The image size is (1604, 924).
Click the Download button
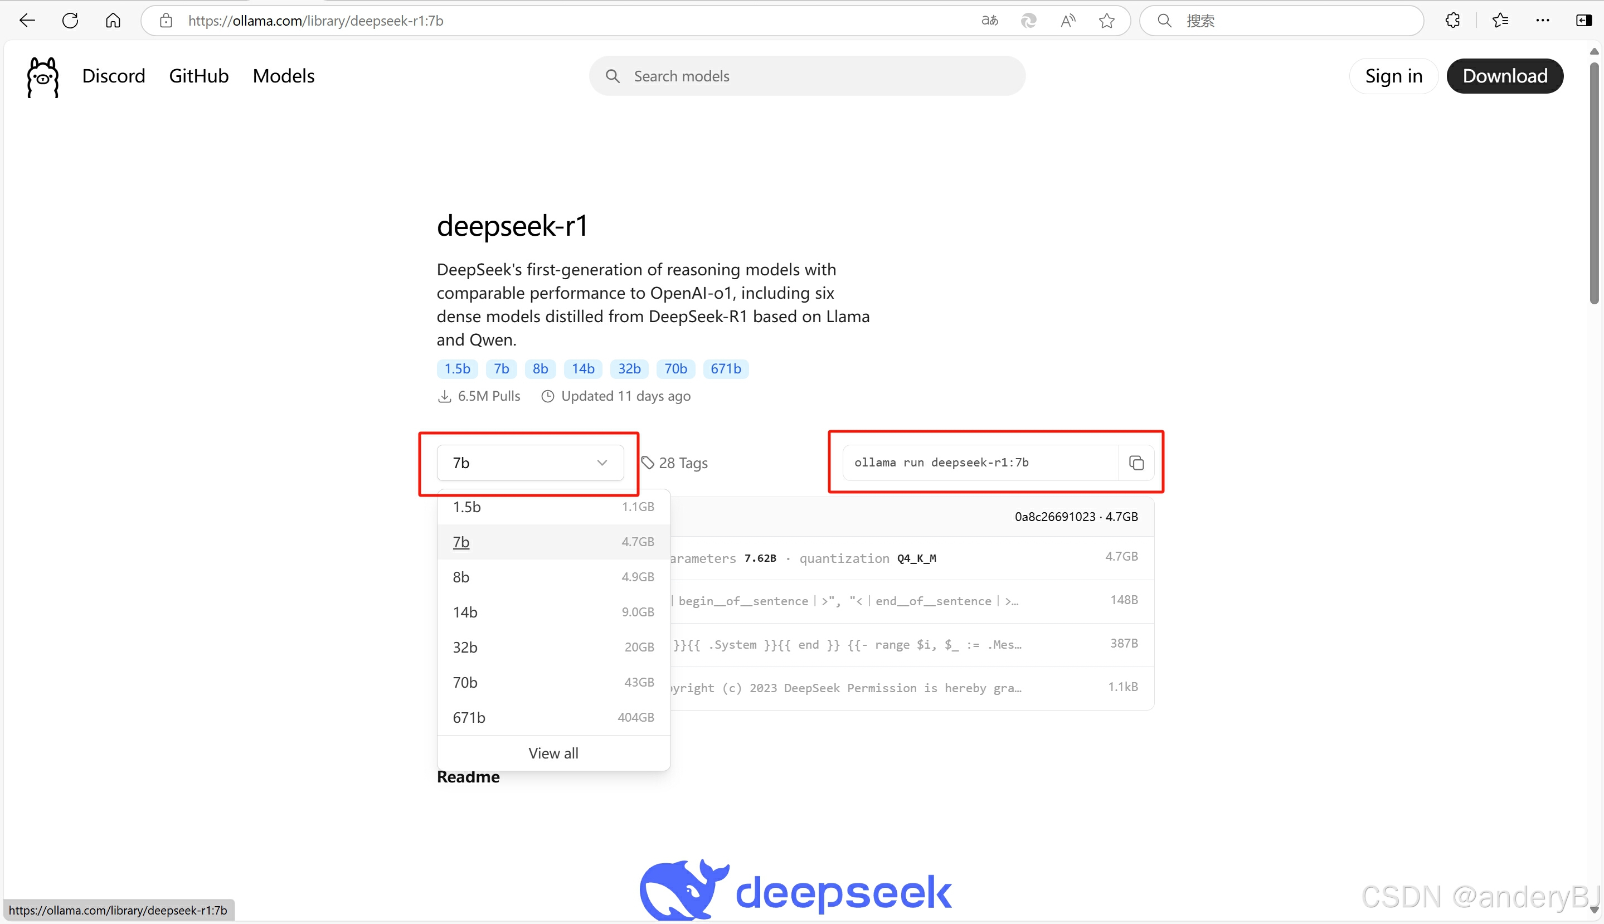1504,76
